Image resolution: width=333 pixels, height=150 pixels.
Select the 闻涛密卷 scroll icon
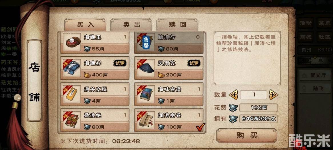(x=146, y=120)
